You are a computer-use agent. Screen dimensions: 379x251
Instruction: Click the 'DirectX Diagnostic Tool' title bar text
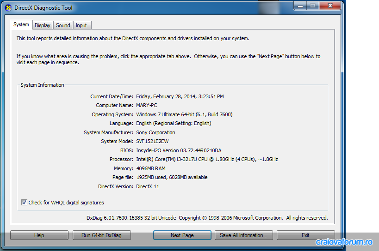(43, 8)
